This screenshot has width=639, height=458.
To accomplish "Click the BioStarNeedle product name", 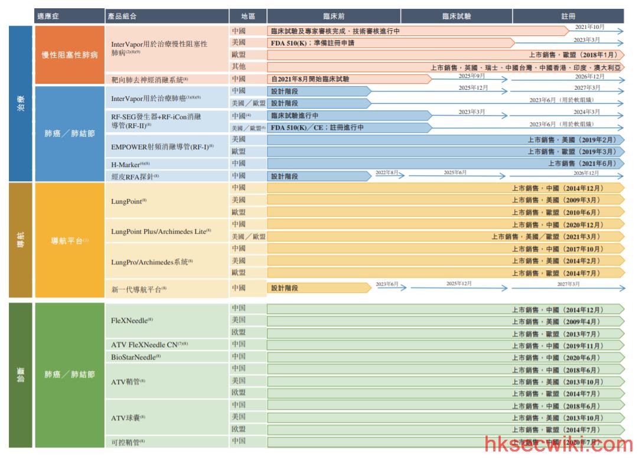I will point(136,357).
